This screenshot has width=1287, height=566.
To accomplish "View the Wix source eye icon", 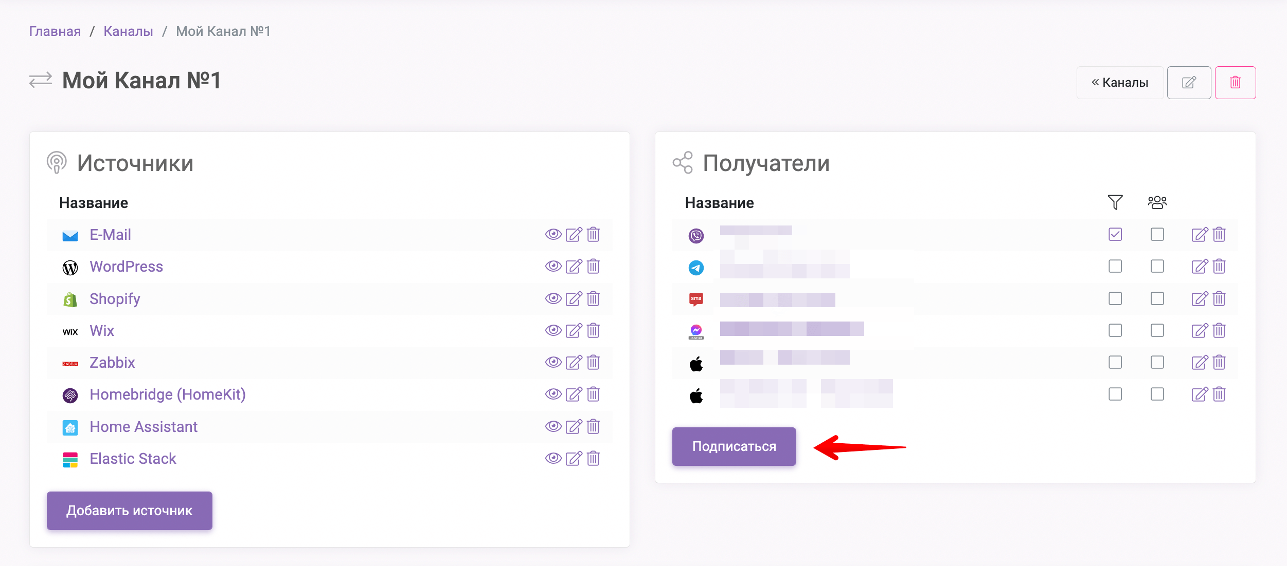I will pyautogui.click(x=553, y=330).
